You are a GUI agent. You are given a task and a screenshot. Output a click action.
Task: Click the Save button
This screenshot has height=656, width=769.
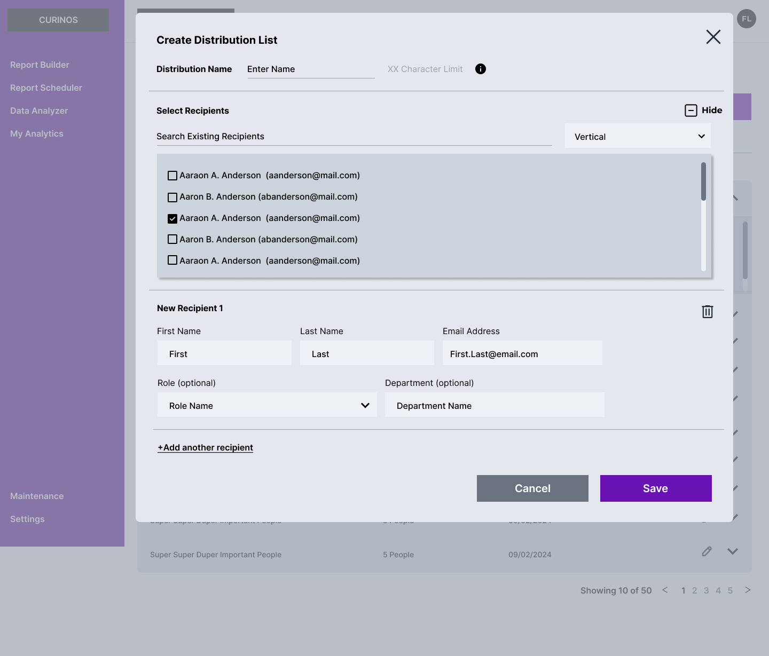[656, 488]
